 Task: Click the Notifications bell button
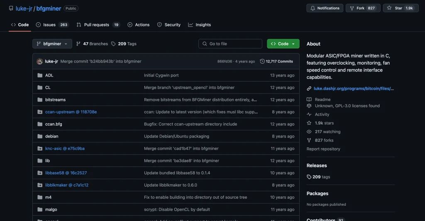click(x=325, y=8)
